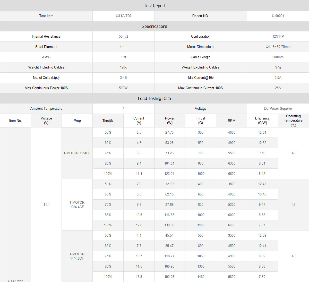This screenshot has height=282, width=309.
Task: Click the '25A' max continuous current value
Action: [278, 88]
